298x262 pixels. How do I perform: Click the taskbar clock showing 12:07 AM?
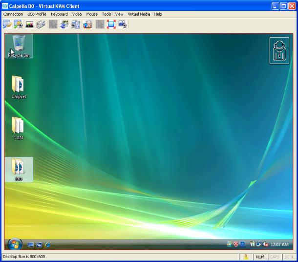[x=279, y=244]
